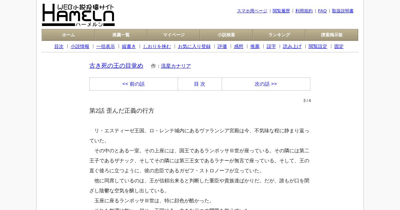
Task: Go to the ホーム tab
Action: (68, 35)
